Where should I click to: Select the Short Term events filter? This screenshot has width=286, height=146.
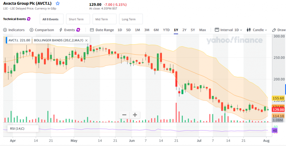pyautogui.click(x=78, y=19)
